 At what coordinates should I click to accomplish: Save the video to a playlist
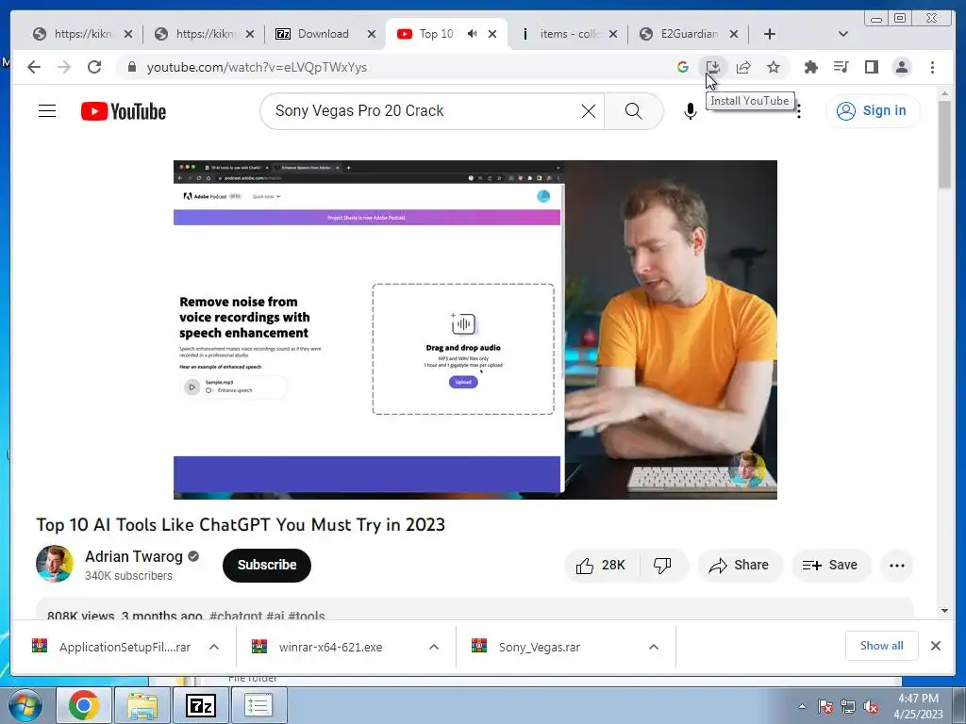click(x=830, y=566)
